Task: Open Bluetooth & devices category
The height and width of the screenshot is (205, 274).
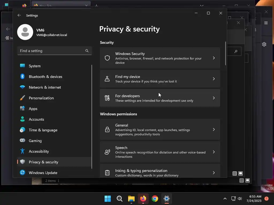Action: (x=54, y=77)
